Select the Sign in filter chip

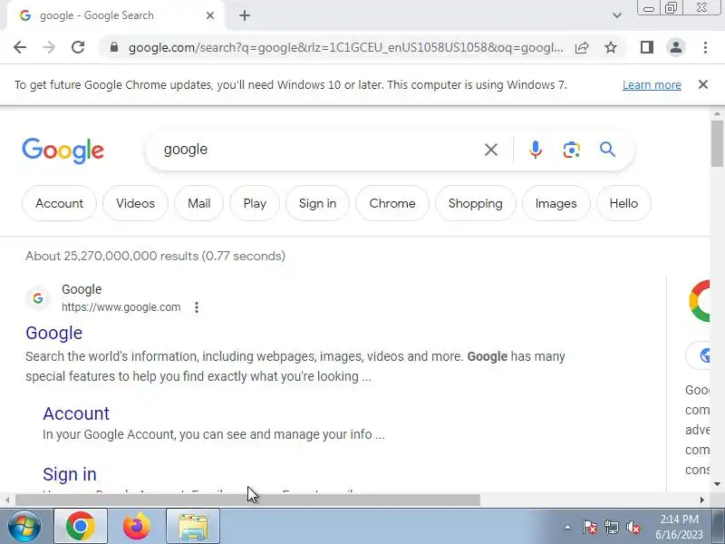point(318,203)
